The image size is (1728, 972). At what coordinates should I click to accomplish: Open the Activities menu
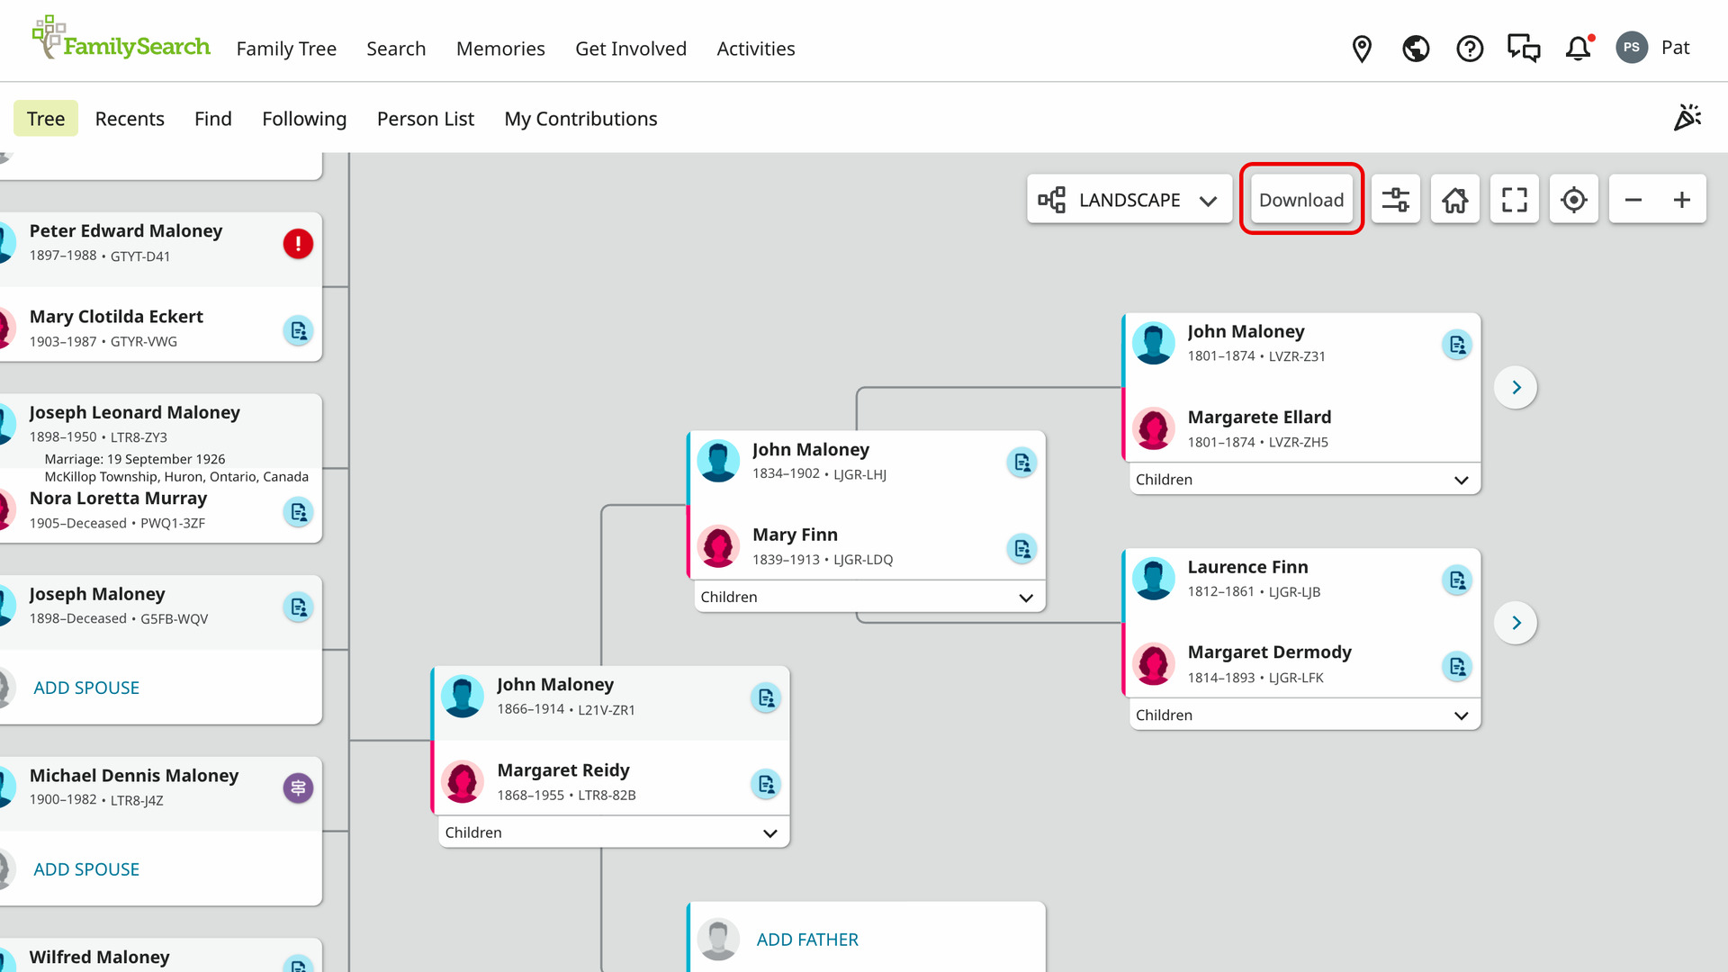(756, 49)
